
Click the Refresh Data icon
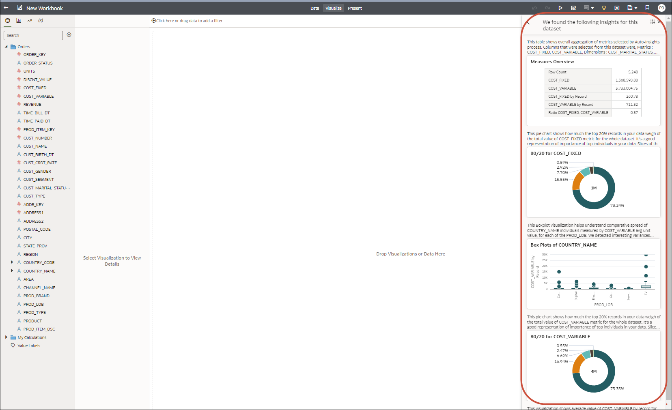point(573,8)
